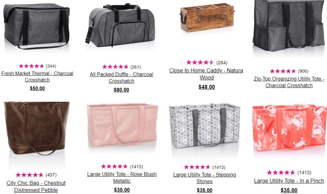Open the coral crab-print tote image

289,127
